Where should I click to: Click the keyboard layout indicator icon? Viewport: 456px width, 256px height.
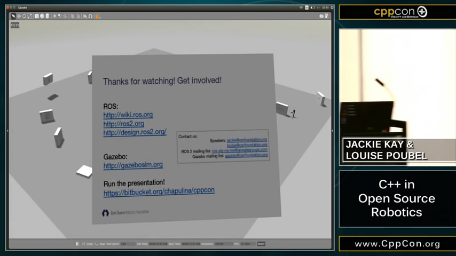coord(306,7)
